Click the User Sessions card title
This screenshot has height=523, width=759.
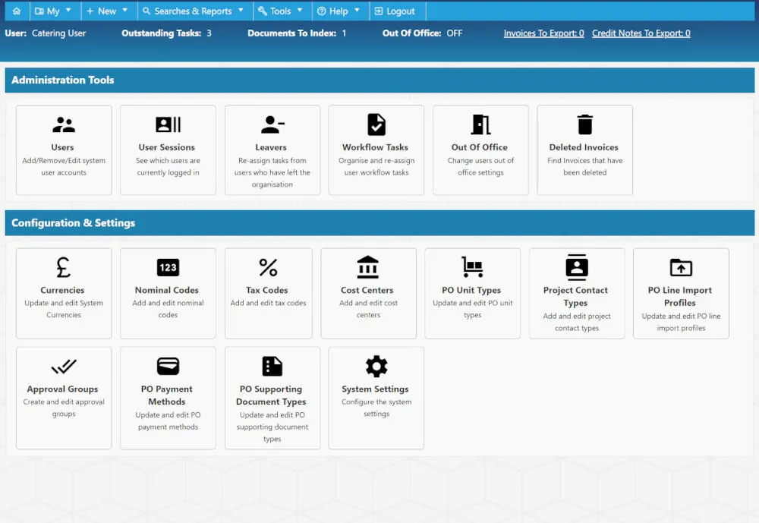[167, 147]
